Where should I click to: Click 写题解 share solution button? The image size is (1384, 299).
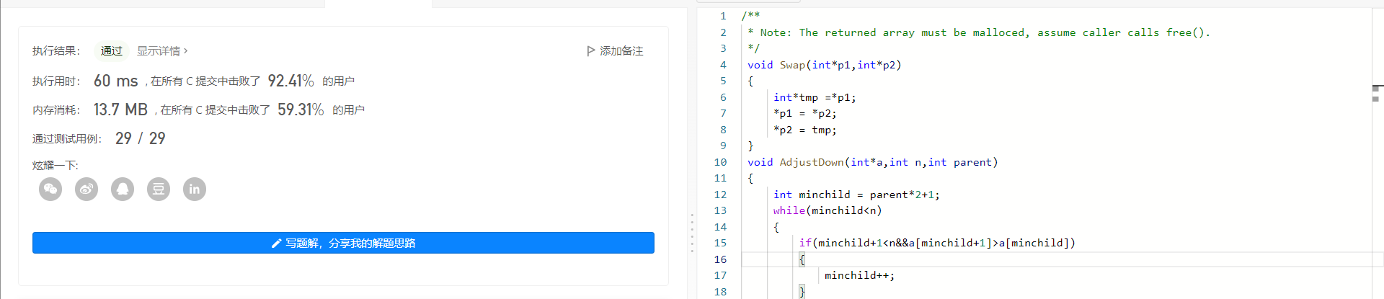343,243
